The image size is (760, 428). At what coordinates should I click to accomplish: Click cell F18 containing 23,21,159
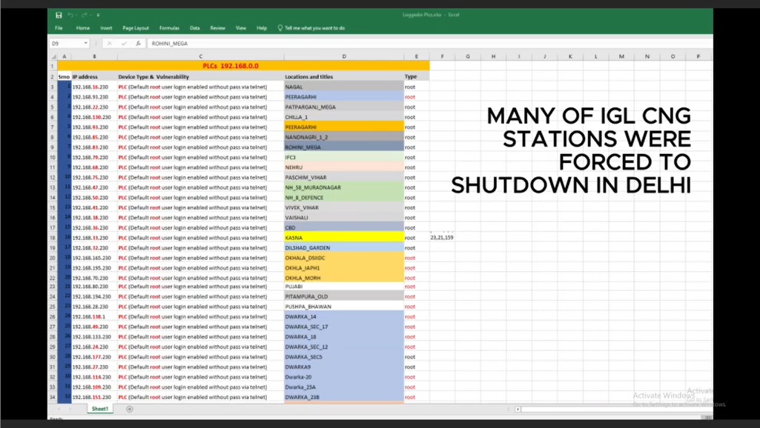click(x=442, y=238)
